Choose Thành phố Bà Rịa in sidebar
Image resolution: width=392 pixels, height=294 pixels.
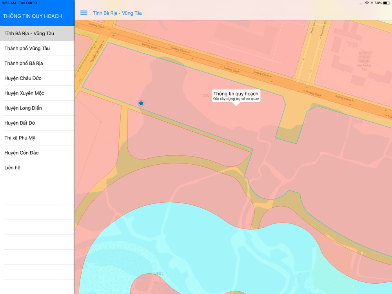point(24,63)
